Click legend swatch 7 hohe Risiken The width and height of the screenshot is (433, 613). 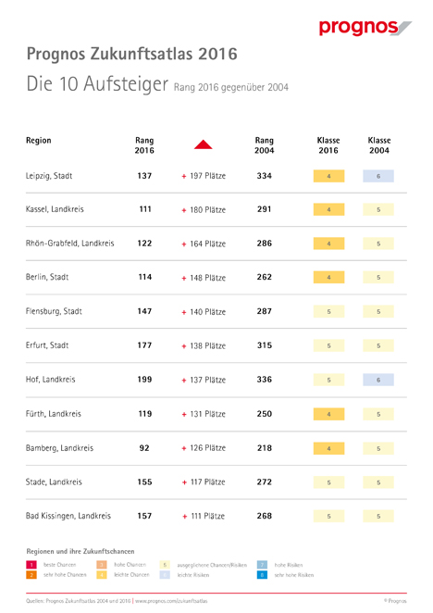click(262, 565)
